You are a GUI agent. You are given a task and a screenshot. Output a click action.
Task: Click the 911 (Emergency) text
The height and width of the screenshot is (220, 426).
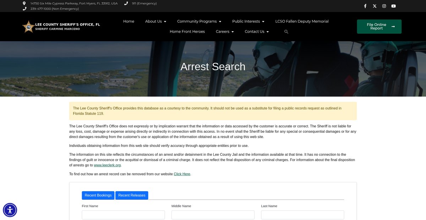(144, 3)
